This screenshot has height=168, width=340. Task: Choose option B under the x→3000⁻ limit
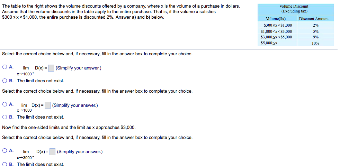[x=5, y=164]
